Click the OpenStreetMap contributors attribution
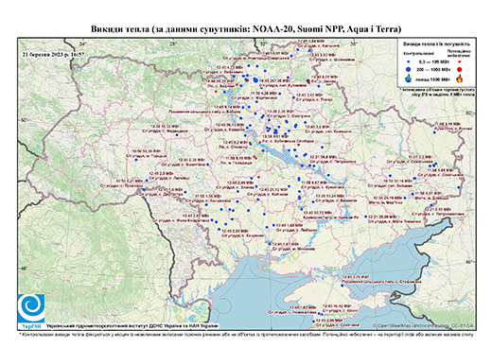Screen dimensions: 492x348 pos(424,325)
